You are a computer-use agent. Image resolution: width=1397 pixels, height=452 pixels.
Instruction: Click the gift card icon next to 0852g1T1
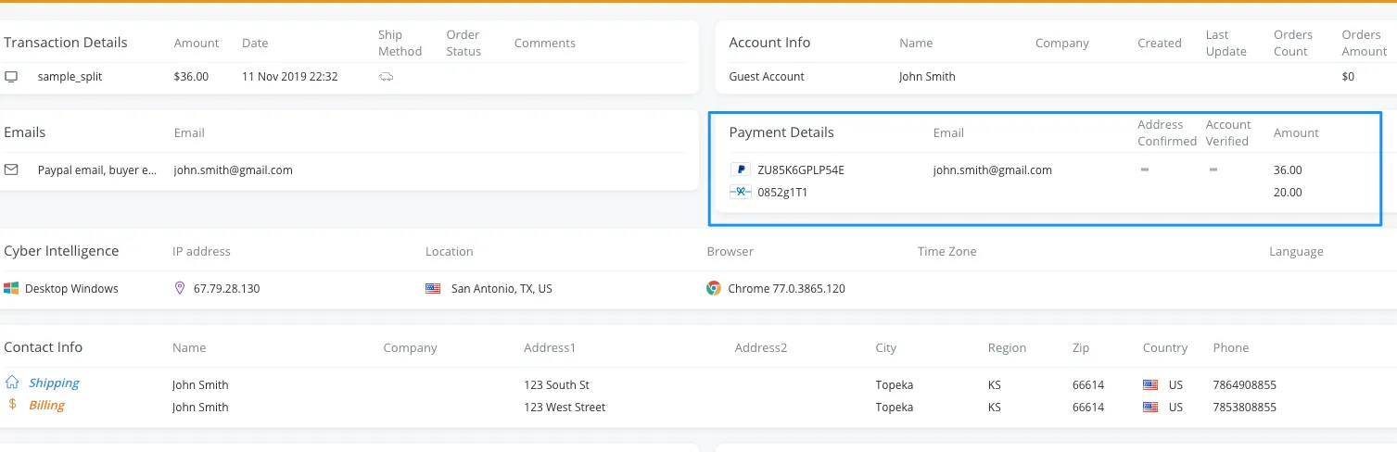(740, 193)
